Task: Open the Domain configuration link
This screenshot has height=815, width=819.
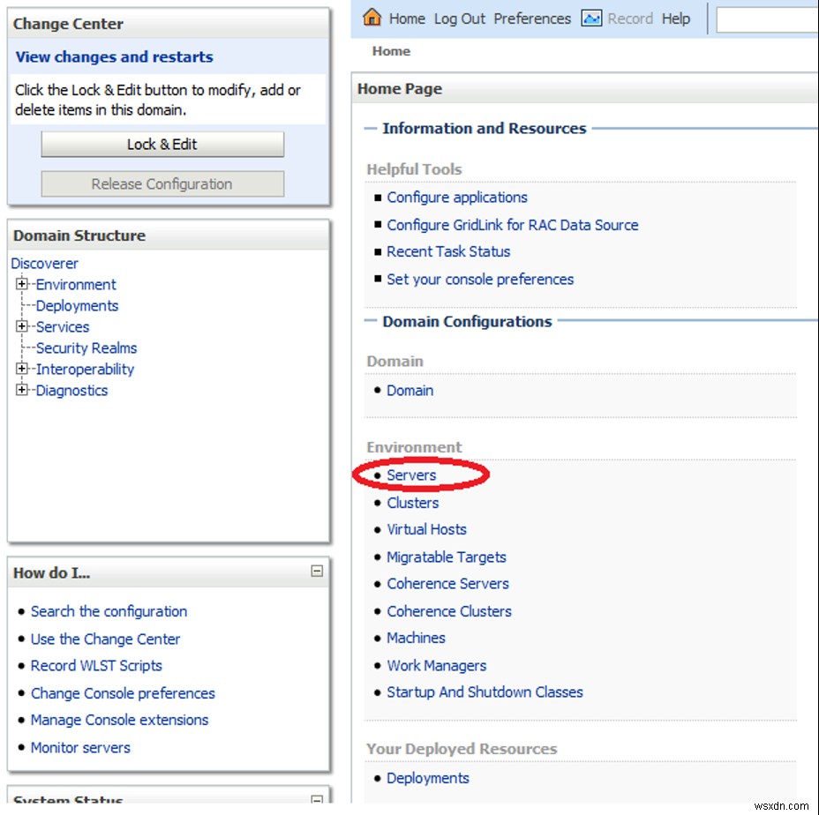Action: [410, 391]
